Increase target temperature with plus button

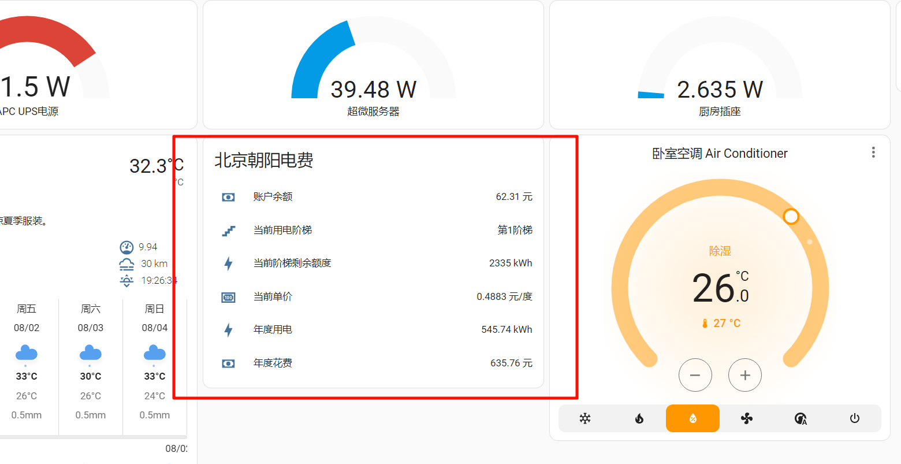click(x=745, y=375)
